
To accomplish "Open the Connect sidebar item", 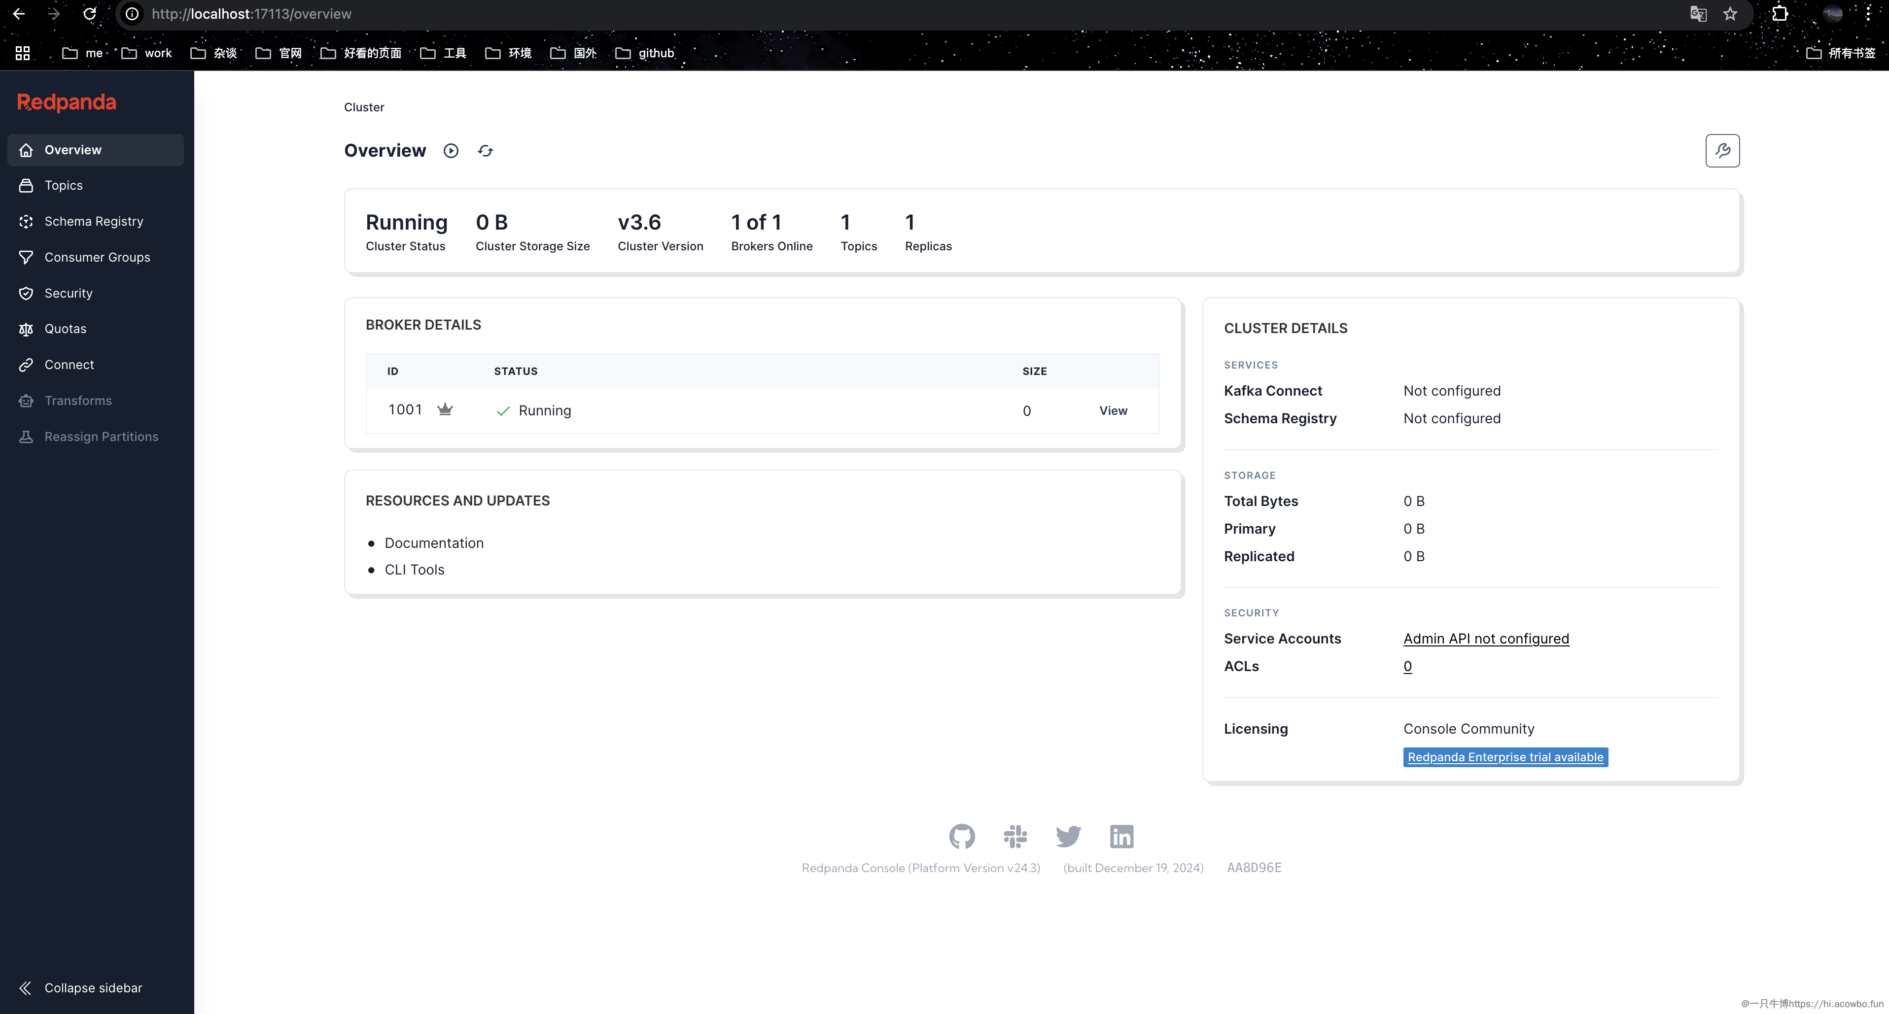I will (x=95, y=365).
